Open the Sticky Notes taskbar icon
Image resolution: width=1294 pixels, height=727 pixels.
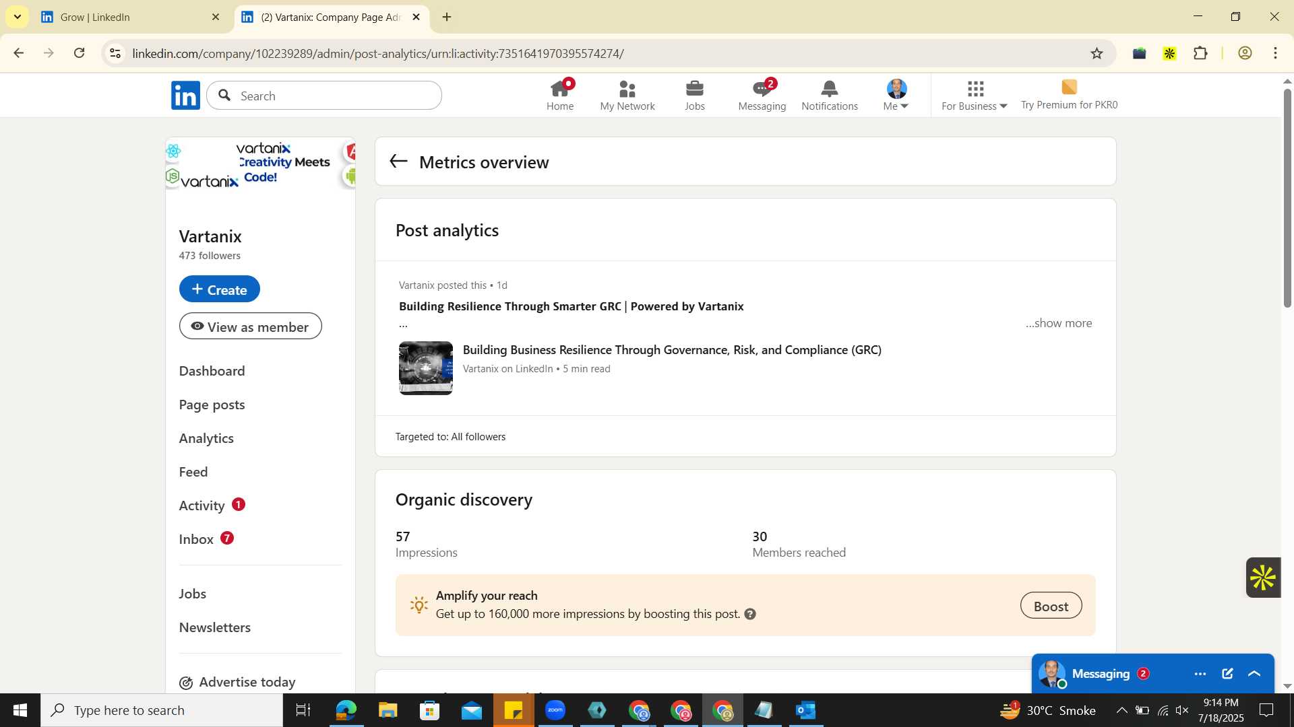[514, 710]
